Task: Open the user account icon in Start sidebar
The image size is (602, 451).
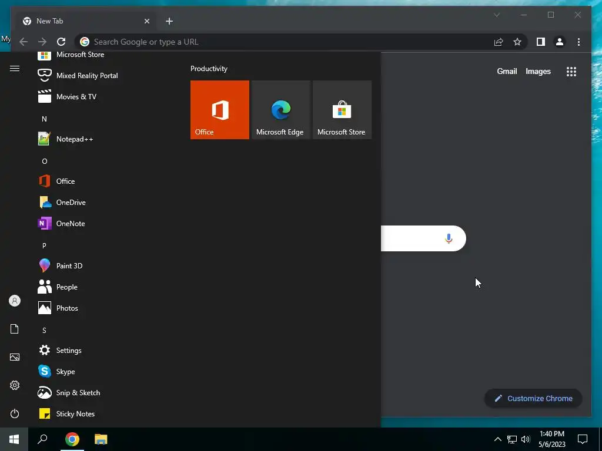Action: click(15, 301)
